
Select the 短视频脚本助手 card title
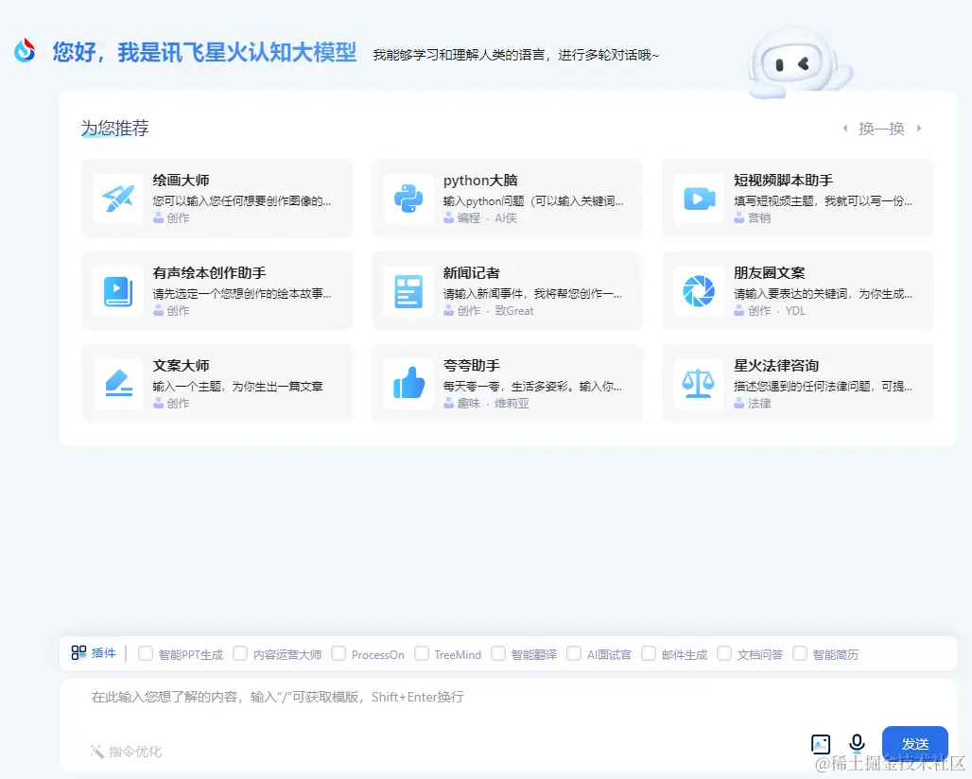coord(784,181)
